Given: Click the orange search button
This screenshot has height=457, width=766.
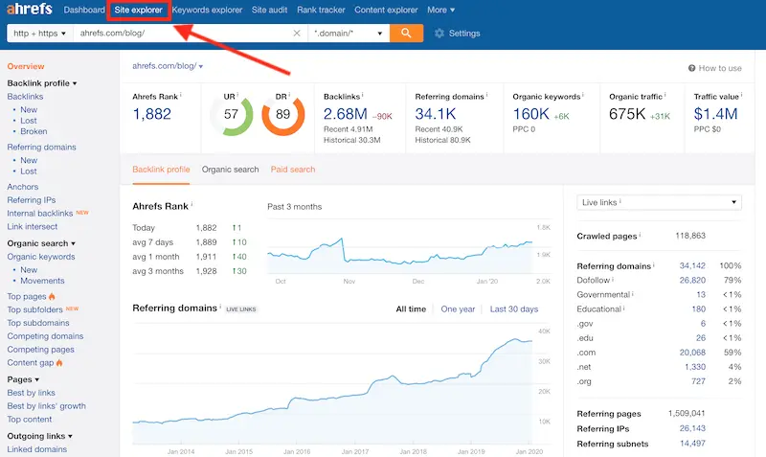Looking at the screenshot, I should click(x=407, y=34).
